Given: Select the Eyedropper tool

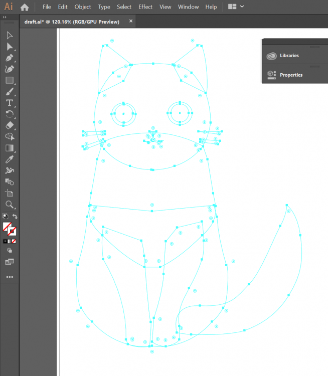Looking at the screenshot, I should click(x=9, y=159).
